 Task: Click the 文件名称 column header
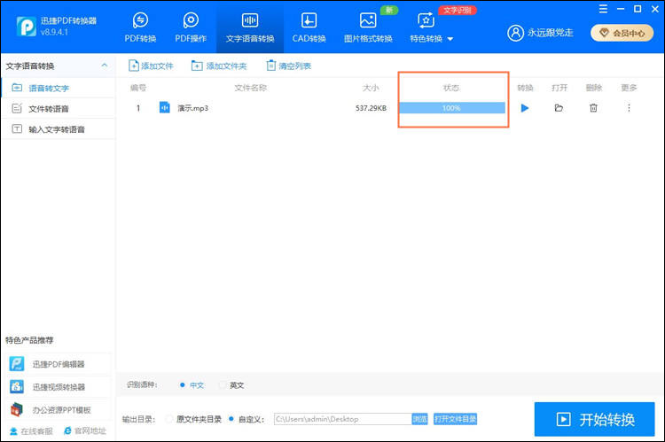click(251, 88)
